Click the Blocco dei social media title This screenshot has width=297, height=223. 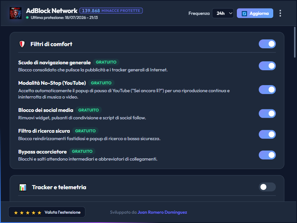[46, 110]
